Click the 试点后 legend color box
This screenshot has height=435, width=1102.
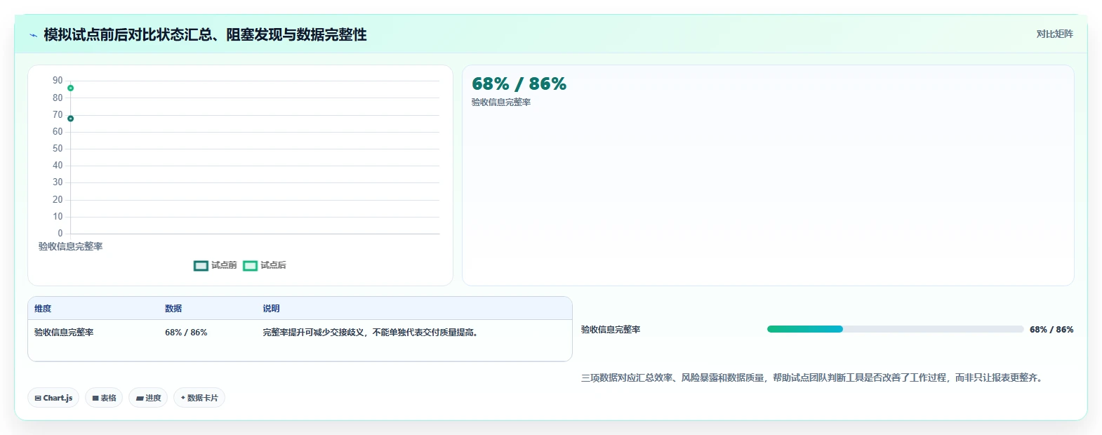(250, 265)
